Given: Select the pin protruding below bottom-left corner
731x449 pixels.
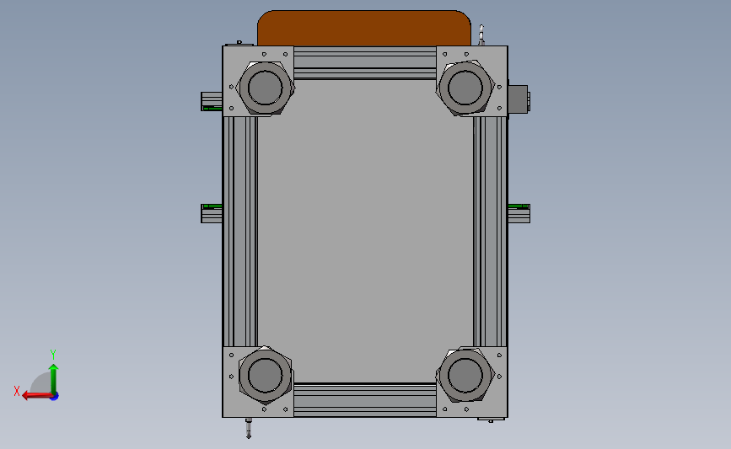Looking at the screenshot, I should 249,428.
